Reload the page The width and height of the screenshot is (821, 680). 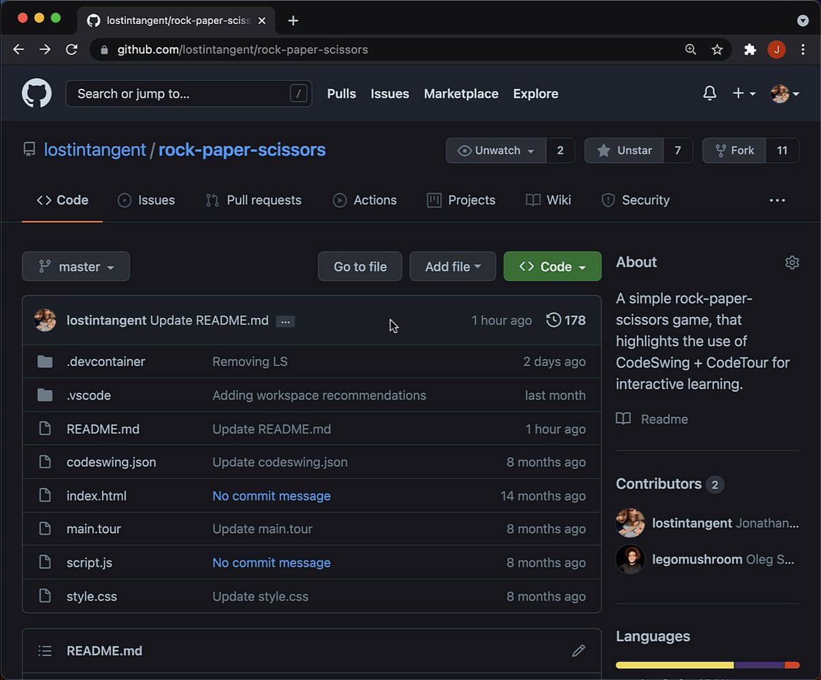(x=71, y=49)
